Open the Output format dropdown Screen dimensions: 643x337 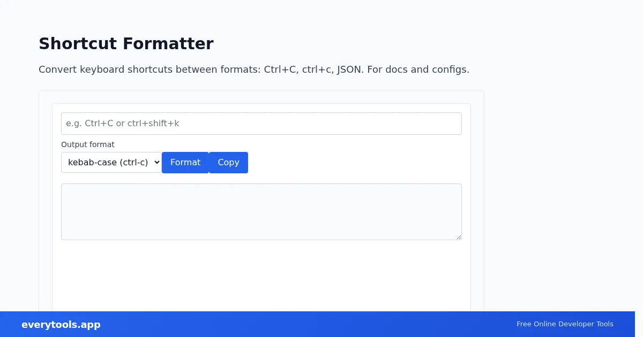pos(111,162)
